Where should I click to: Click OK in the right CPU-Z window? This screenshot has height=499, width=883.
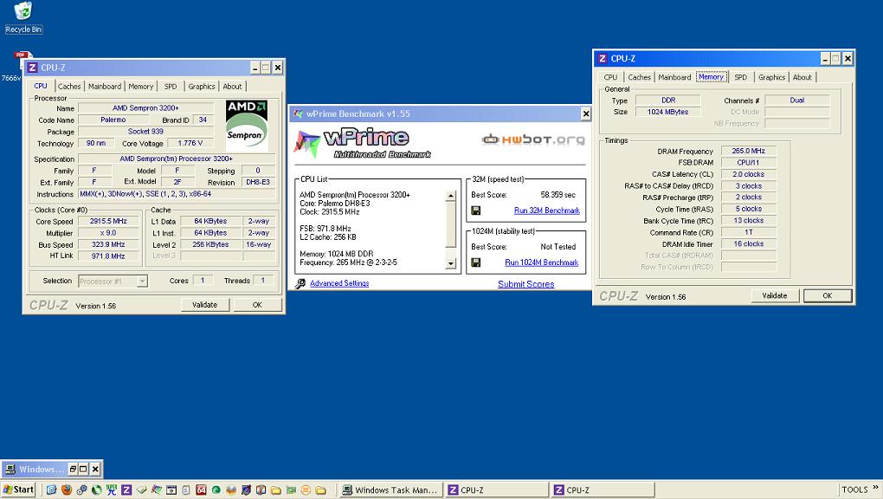click(828, 295)
